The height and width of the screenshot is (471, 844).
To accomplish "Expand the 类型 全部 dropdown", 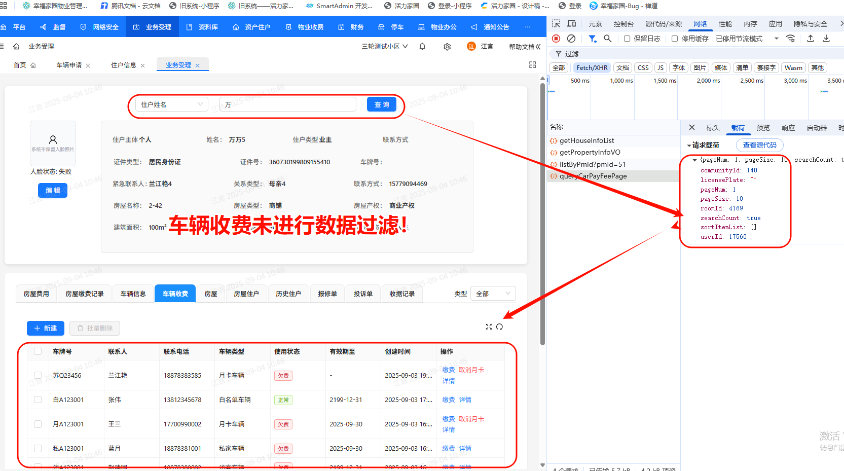I will [x=493, y=294].
